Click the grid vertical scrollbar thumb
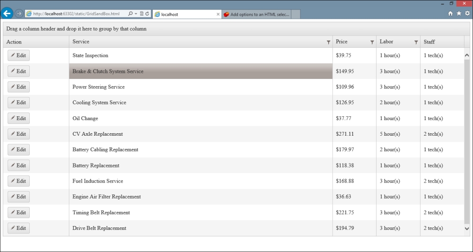 [x=467, y=142]
